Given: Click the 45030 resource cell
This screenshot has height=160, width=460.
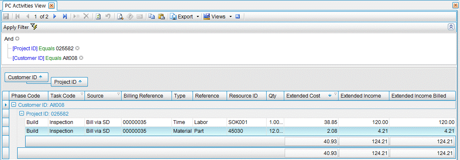Looking at the screenshot, I should tap(247, 131).
